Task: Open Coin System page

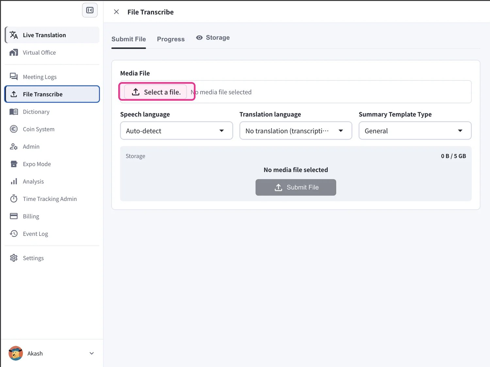Action: click(52, 129)
